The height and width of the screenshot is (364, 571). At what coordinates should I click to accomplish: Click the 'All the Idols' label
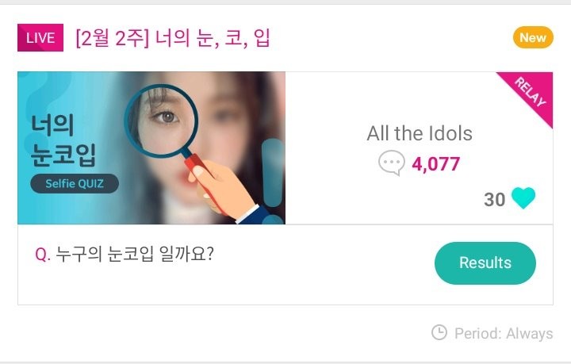420,133
